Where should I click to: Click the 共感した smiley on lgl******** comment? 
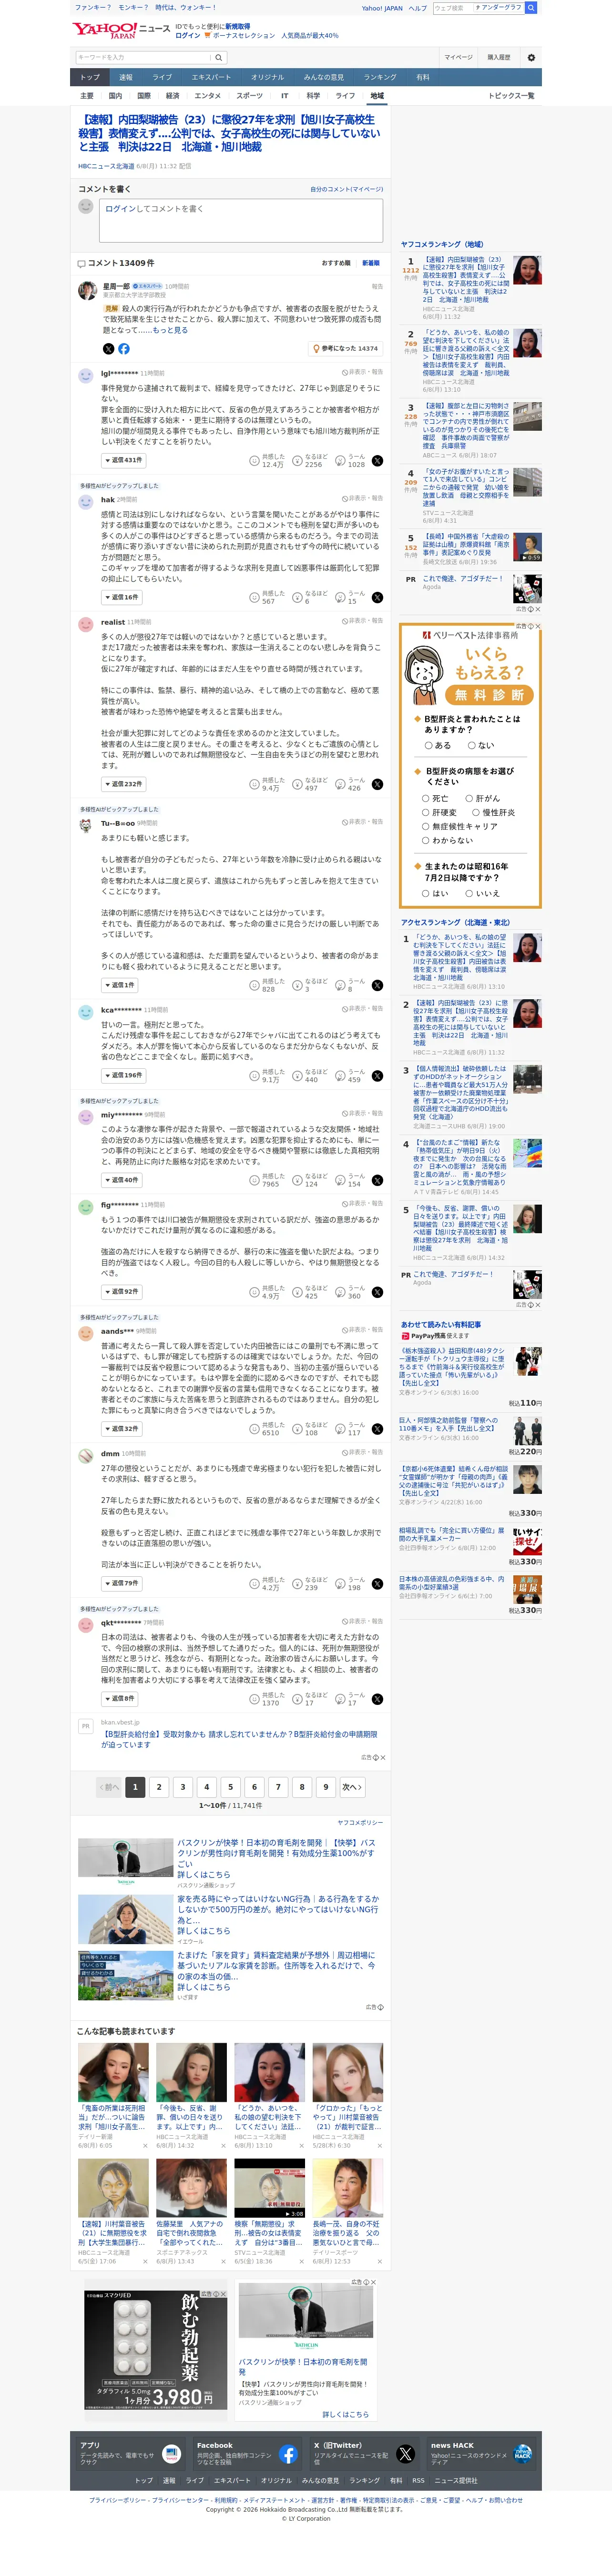coord(254,461)
